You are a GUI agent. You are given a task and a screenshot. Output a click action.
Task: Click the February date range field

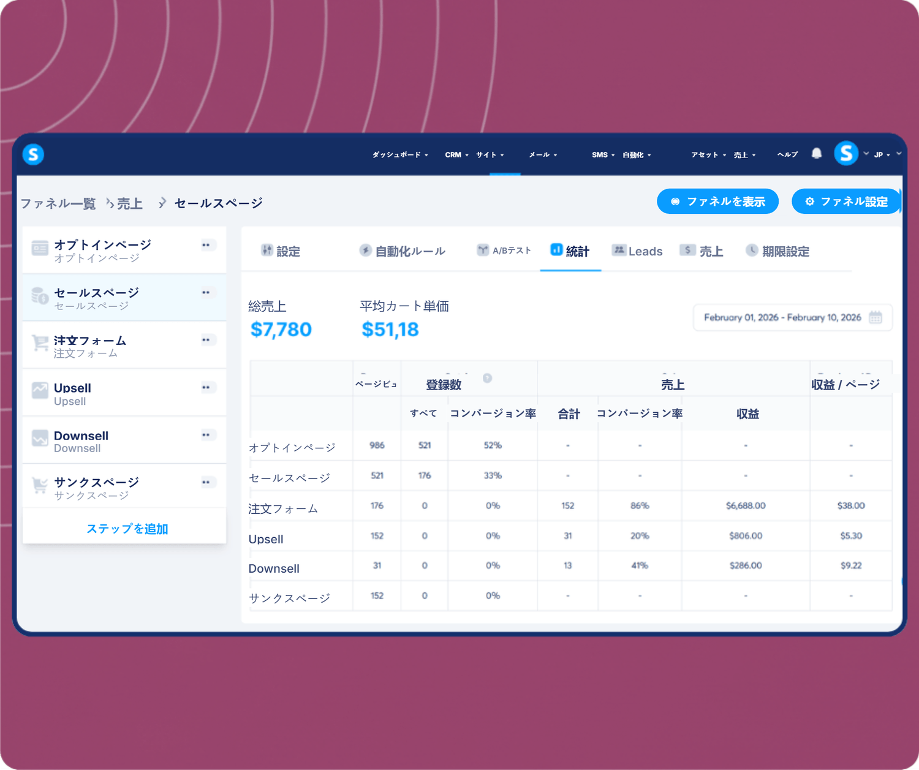coord(793,317)
